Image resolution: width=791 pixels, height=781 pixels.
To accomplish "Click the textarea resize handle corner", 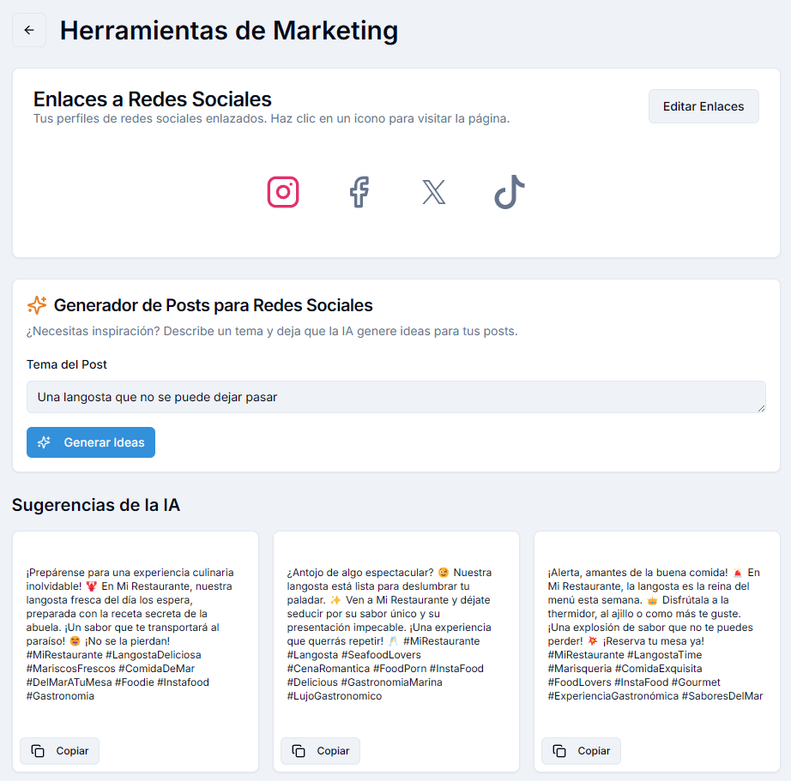I will (x=761, y=408).
